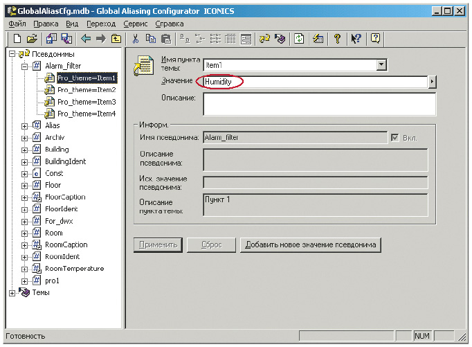Open the Правка menu

pos(46,24)
